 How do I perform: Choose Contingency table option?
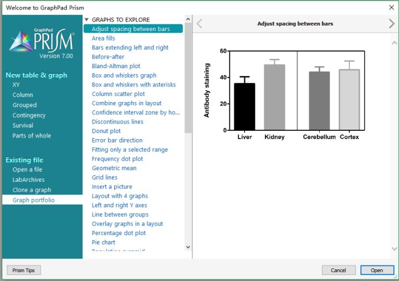[29, 115]
